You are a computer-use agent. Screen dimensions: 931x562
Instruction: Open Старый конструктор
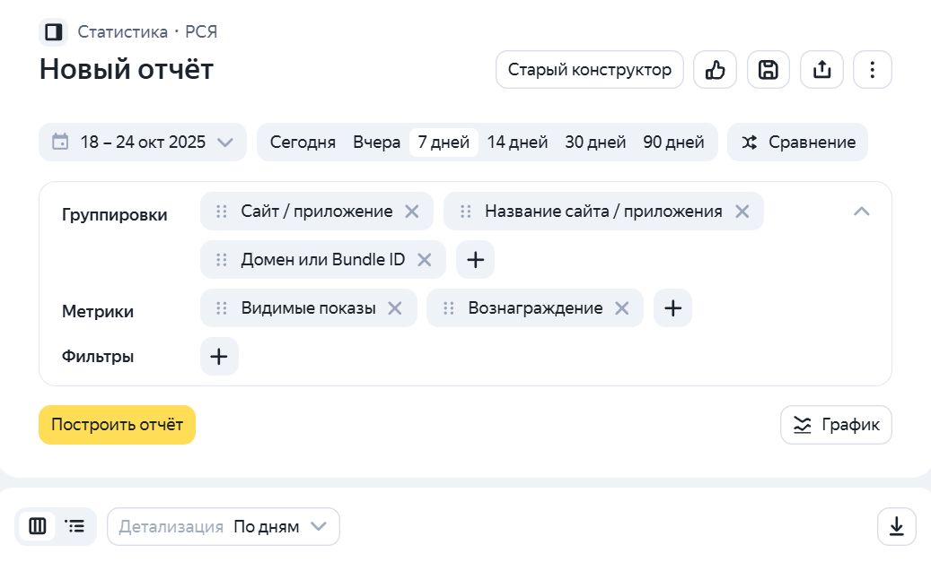(589, 70)
